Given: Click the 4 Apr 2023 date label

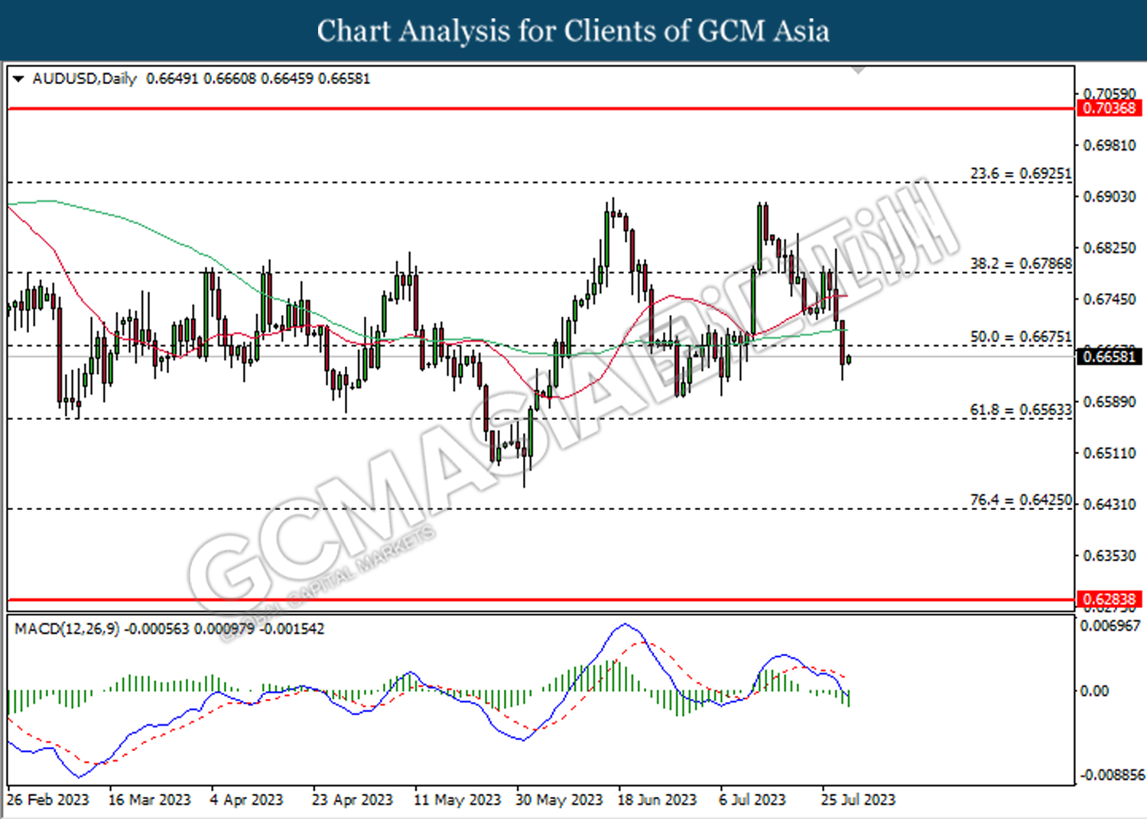Looking at the screenshot, I should (246, 800).
